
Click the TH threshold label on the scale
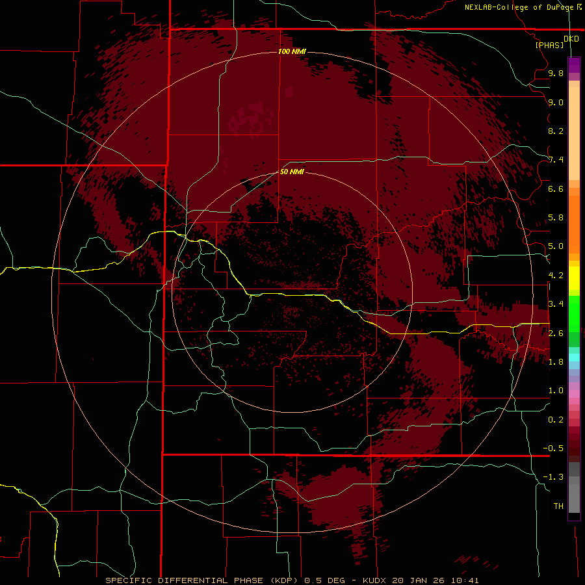tap(558, 506)
